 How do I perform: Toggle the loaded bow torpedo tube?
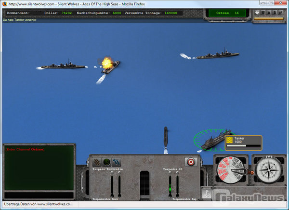170,186
